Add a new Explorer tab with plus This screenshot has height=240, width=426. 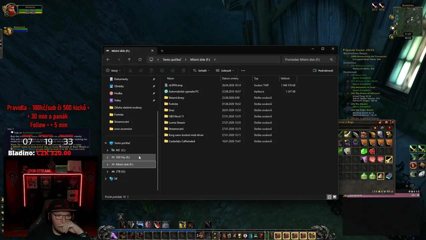[162, 51]
